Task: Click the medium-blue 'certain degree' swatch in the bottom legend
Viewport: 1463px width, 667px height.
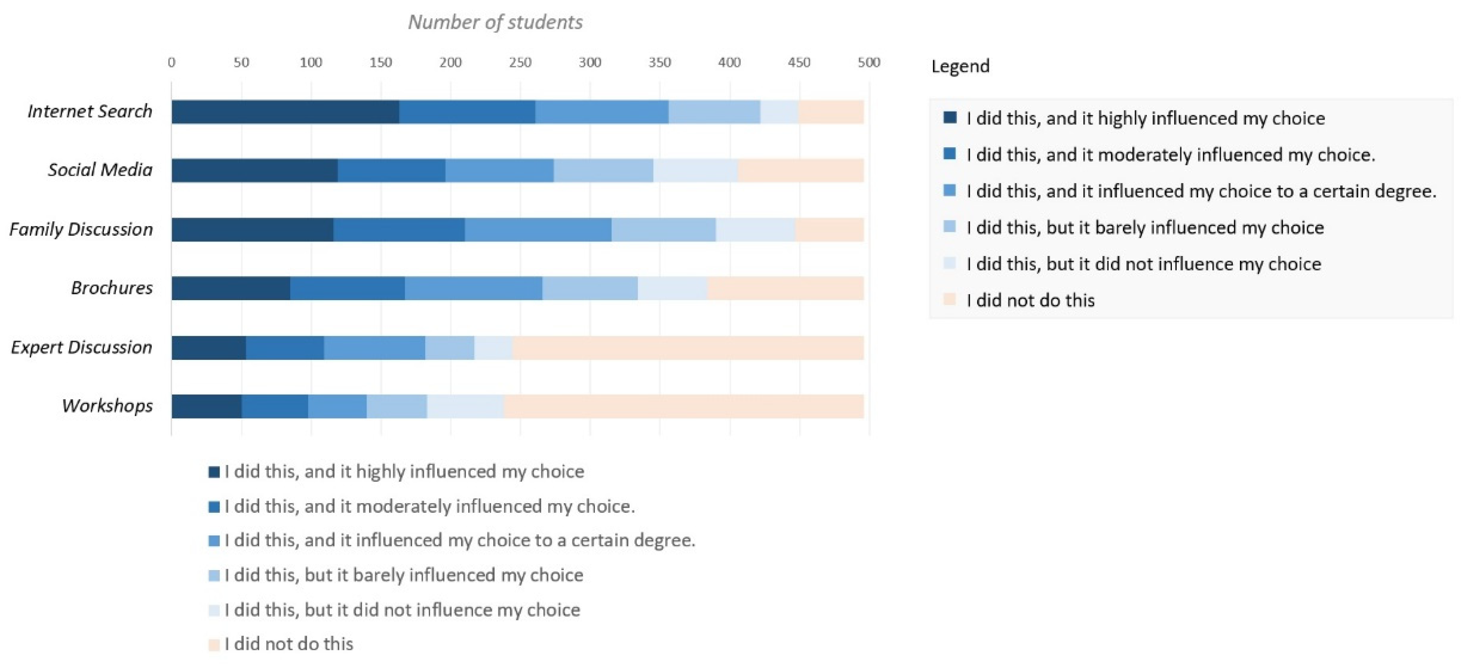Action: (x=214, y=540)
